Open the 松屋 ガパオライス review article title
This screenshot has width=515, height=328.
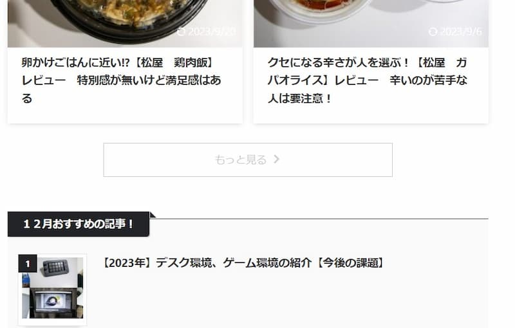click(367, 80)
